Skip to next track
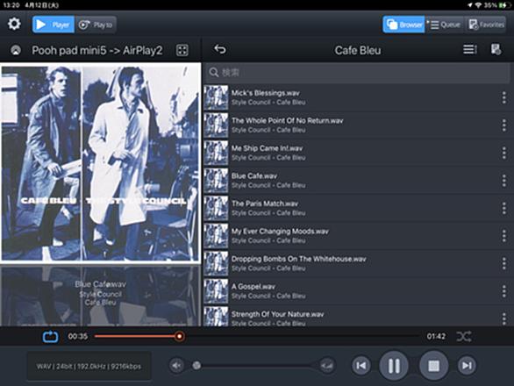 point(467,365)
